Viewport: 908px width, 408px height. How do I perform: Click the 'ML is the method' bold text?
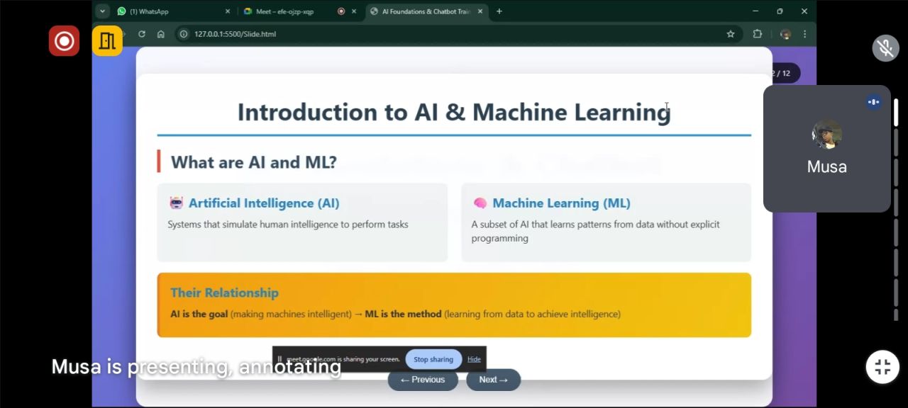tap(403, 314)
